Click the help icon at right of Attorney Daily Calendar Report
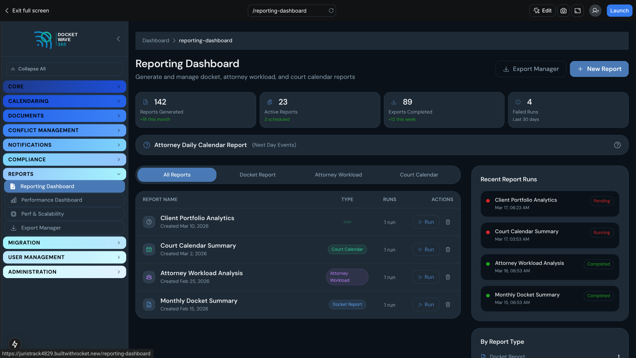Image resolution: width=636 pixels, height=358 pixels. pyautogui.click(x=617, y=145)
